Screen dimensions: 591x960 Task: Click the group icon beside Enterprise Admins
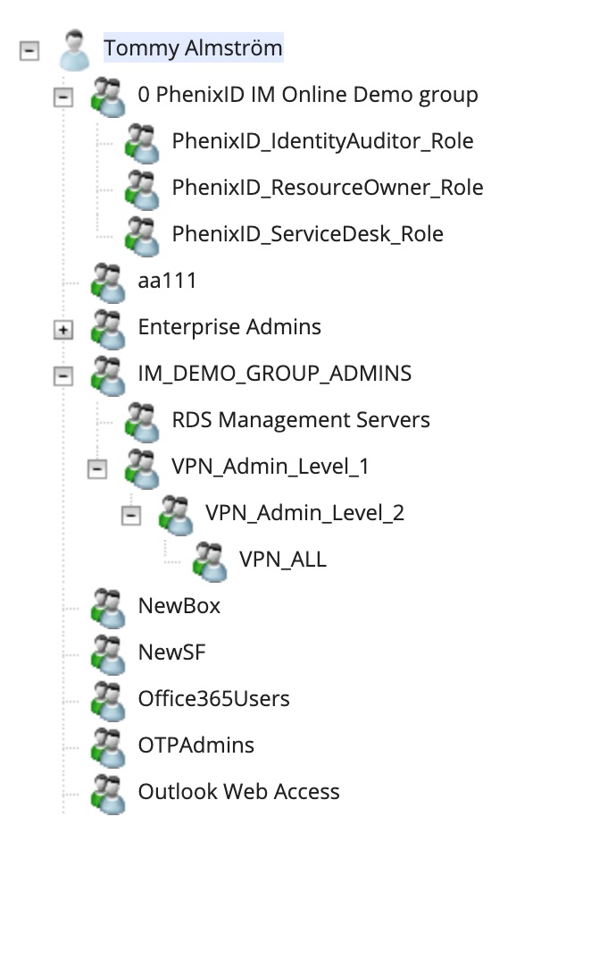108,330
